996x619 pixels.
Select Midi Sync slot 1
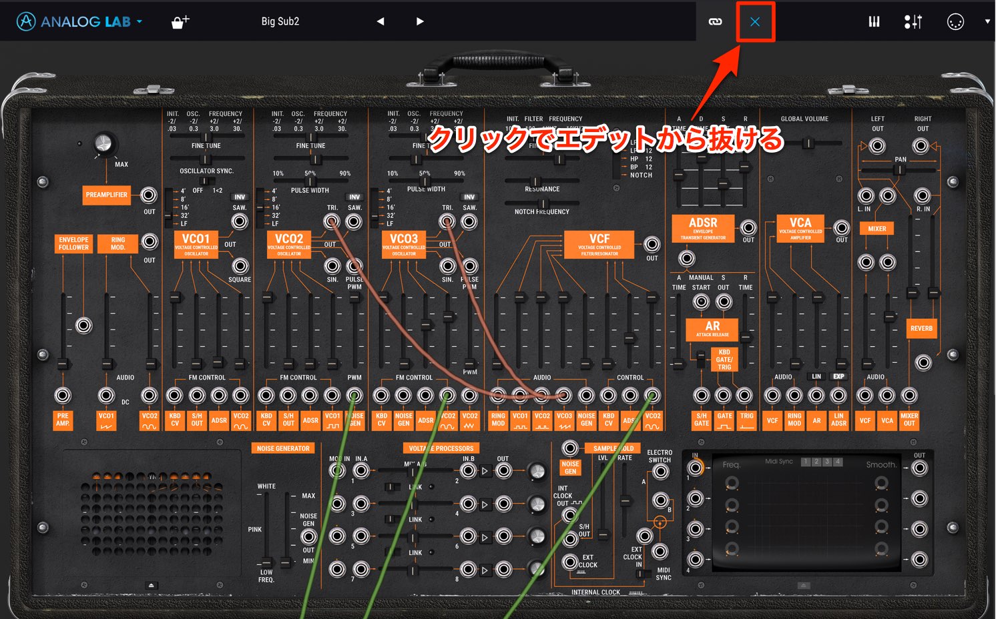point(806,462)
